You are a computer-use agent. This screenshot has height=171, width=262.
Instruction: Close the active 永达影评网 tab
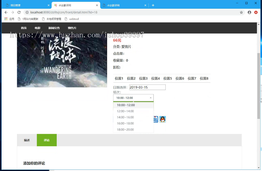97,5
